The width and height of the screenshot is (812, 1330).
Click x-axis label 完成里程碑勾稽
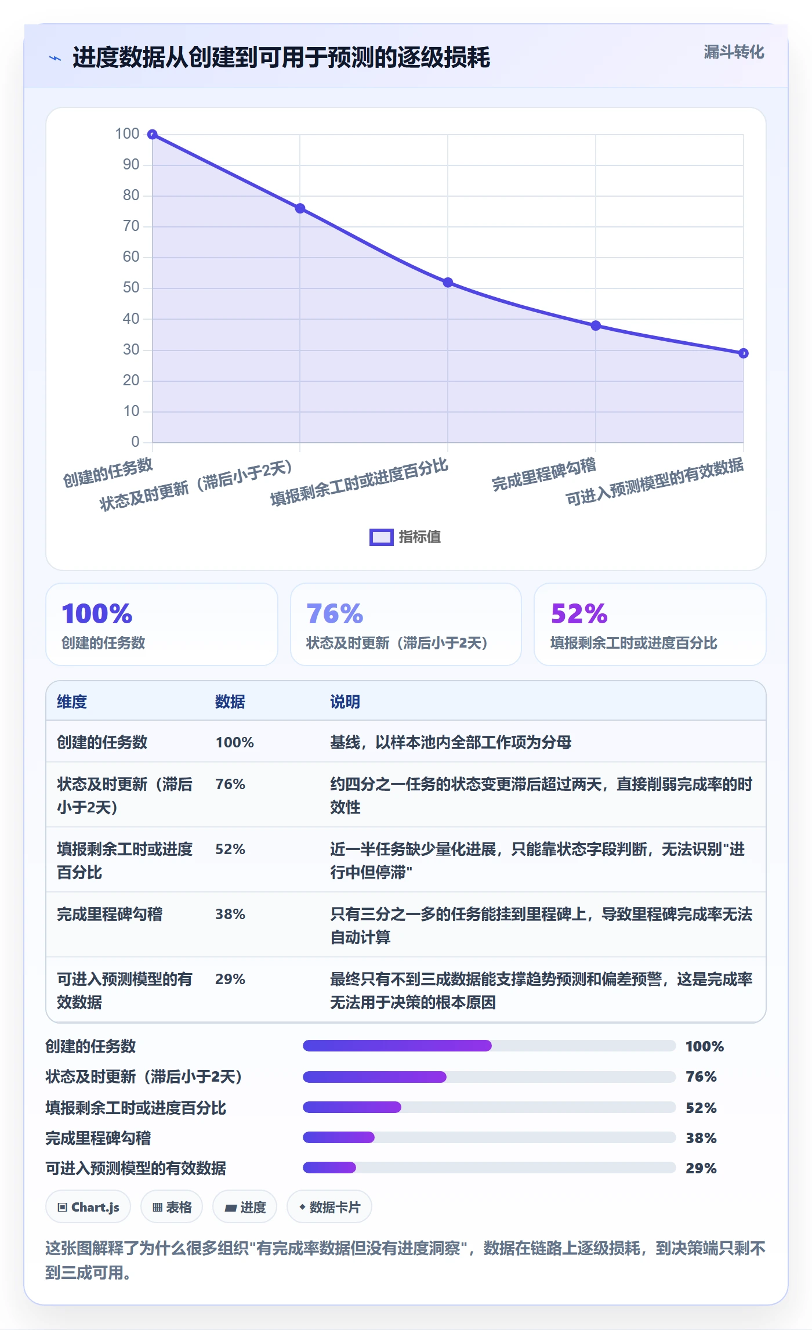pyautogui.click(x=544, y=474)
